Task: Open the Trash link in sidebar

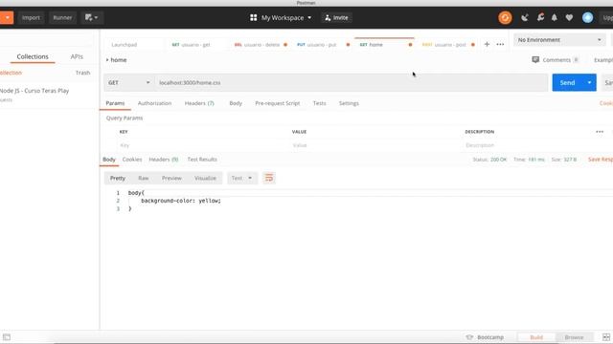Action: (83, 73)
